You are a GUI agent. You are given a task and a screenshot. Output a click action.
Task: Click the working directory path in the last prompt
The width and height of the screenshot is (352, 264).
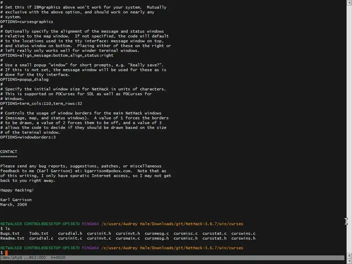[173, 248]
